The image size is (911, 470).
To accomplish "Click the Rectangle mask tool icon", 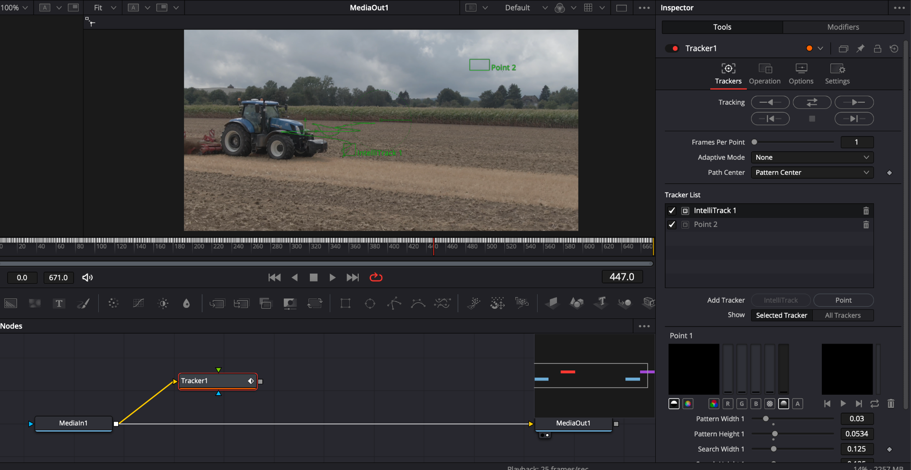I will tap(345, 304).
